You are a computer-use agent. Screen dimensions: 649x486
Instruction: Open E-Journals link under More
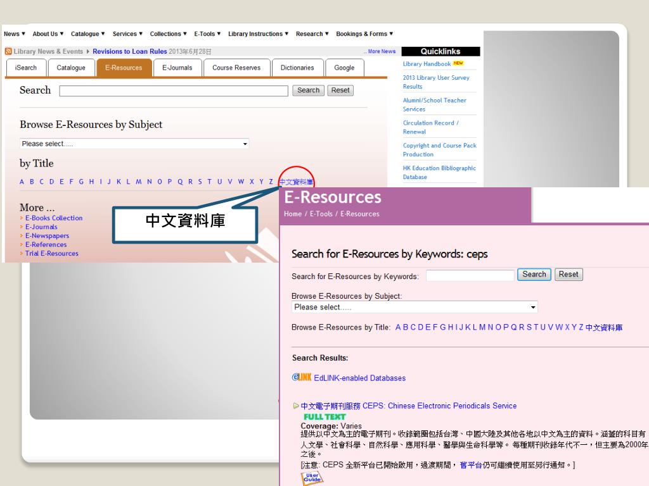pyautogui.click(x=41, y=227)
